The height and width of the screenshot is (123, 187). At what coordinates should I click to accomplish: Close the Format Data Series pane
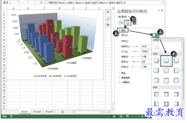162,11
